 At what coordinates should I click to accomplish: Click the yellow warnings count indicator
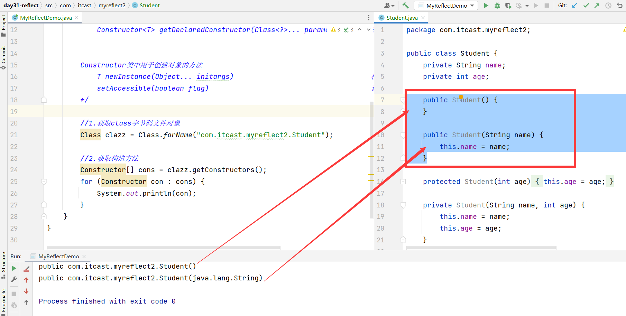335,30
